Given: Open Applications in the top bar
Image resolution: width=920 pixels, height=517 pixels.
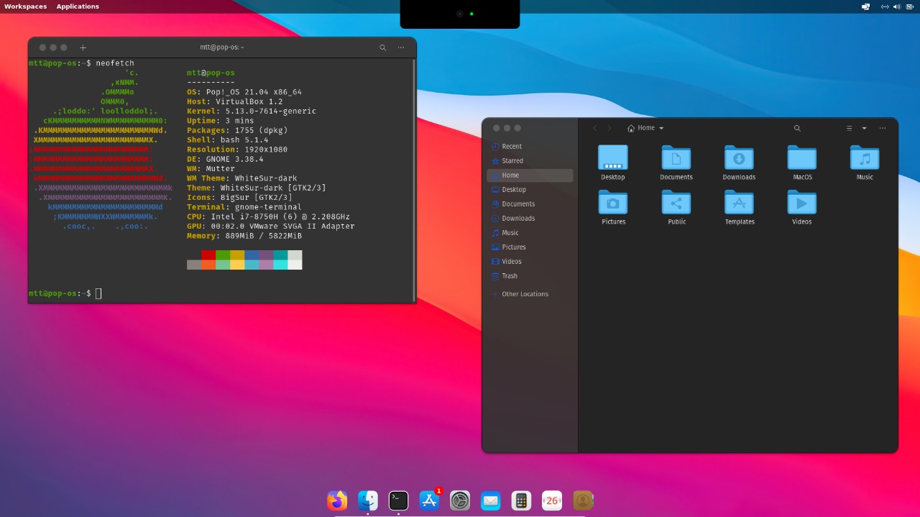Looking at the screenshot, I should 78,6.
